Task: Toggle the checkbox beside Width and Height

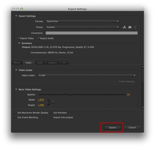Action: pos(53,102)
